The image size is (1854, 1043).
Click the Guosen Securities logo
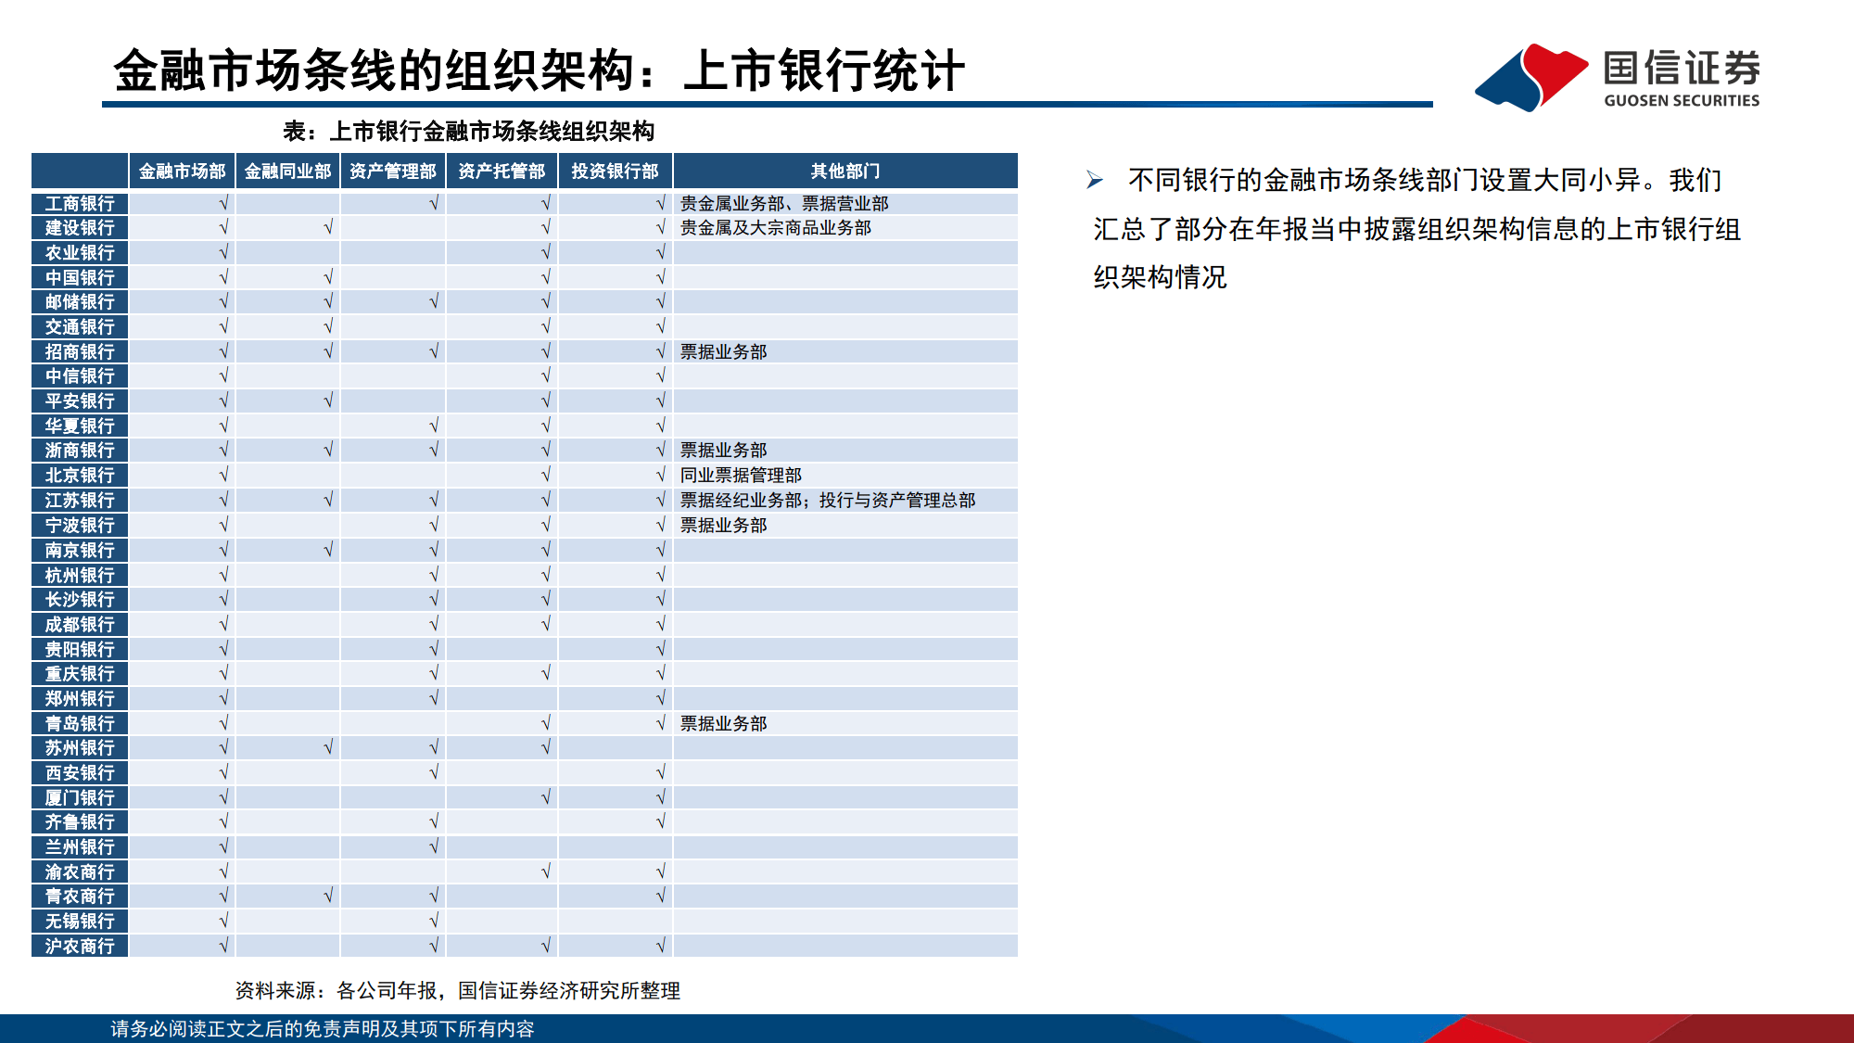pos(1617,77)
